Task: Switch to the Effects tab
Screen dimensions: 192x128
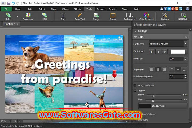Action: 77,9
